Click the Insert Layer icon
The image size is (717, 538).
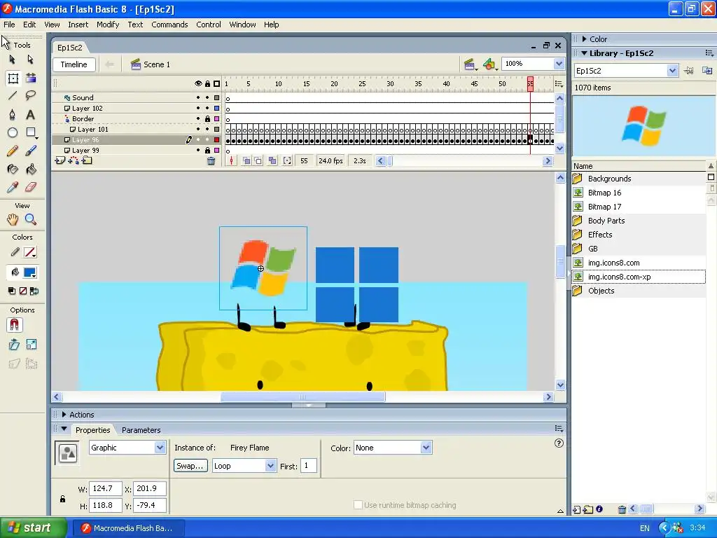[60, 160]
